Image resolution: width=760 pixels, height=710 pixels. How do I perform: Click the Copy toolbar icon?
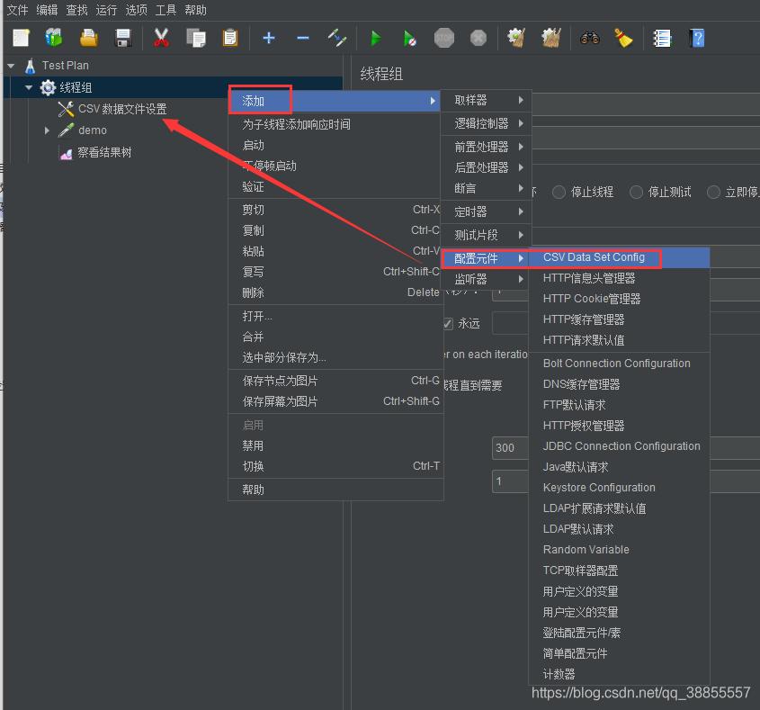pos(196,38)
